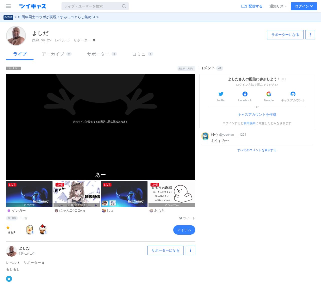Open the ログイン dropdown button
The width and height of the screenshot is (321, 300).
coord(304,6)
